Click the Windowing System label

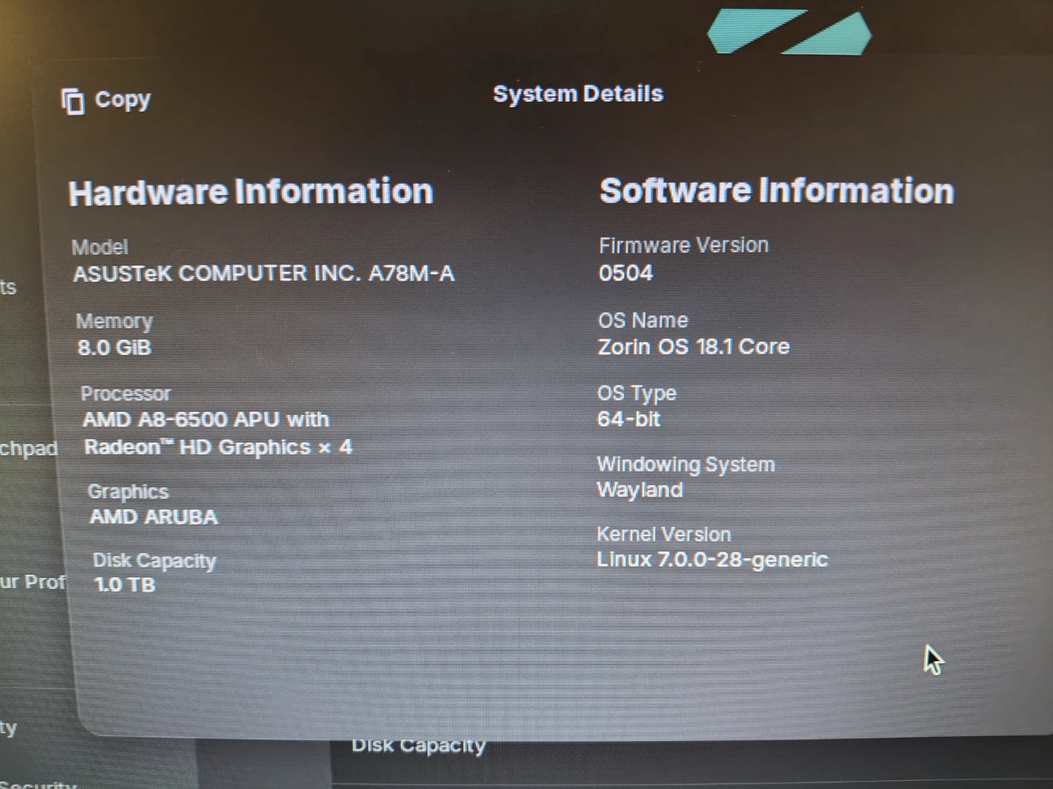click(x=686, y=465)
